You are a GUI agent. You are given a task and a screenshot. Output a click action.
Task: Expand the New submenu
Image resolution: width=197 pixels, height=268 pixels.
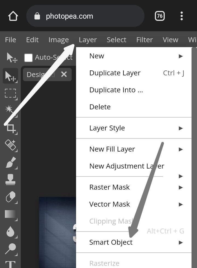(134, 56)
